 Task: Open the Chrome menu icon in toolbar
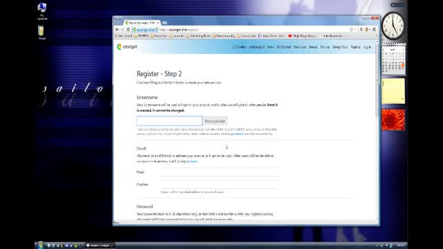(x=374, y=29)
